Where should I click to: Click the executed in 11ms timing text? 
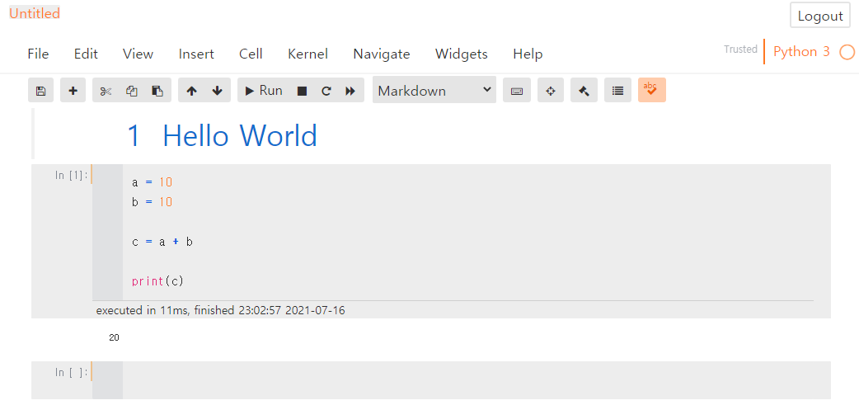[220, 311]
